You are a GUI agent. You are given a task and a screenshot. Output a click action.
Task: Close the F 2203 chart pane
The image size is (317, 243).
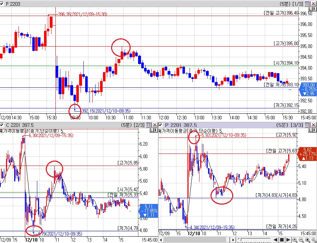[313, 4]
